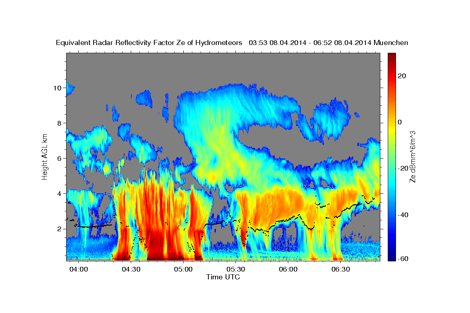
Task: Click the date range text '03:53 08.04.2014 - 06:52 08.04.2014 Muenchen'
Action: point(329,43)
